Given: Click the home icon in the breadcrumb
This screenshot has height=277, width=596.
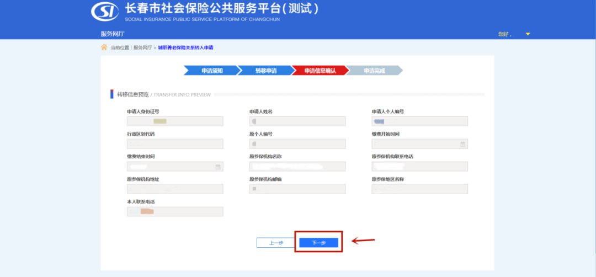Looking at the screenshot, I should click(x=104, y=47).
